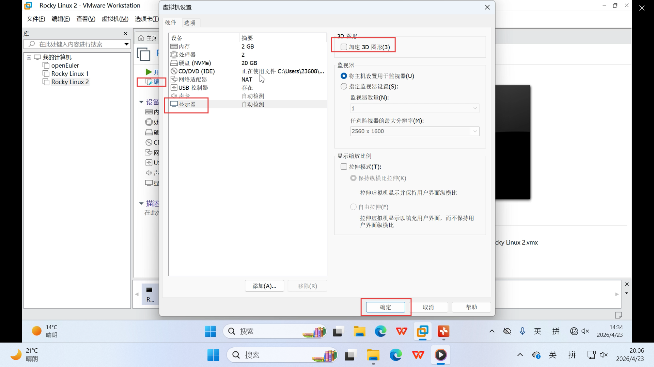Select the network adapter (网络适配器) icon
The image size is (654, 367).
[x=174, y=80]
